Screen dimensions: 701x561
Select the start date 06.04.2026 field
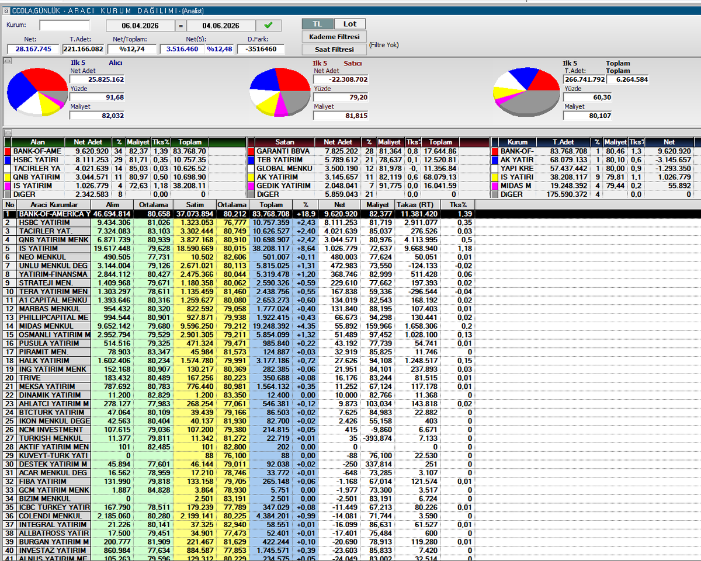140,26
